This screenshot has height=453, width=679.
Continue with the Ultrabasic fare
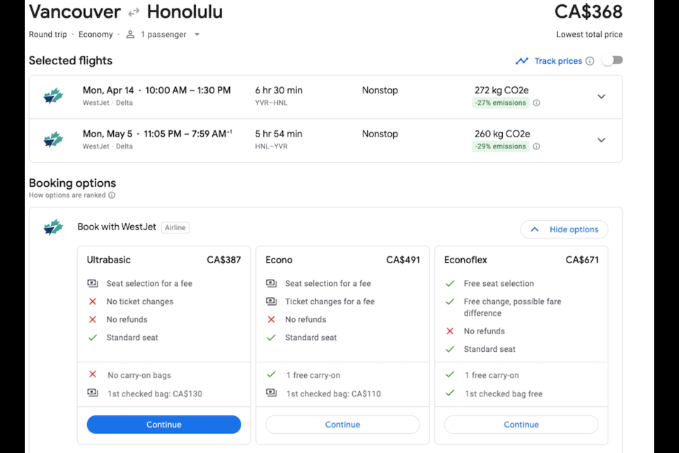[163, 425]
